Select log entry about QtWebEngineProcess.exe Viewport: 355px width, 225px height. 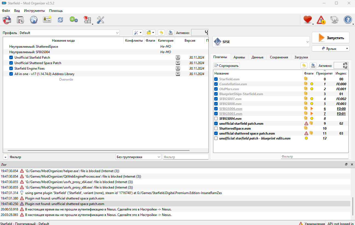click(x=175, y=176)
